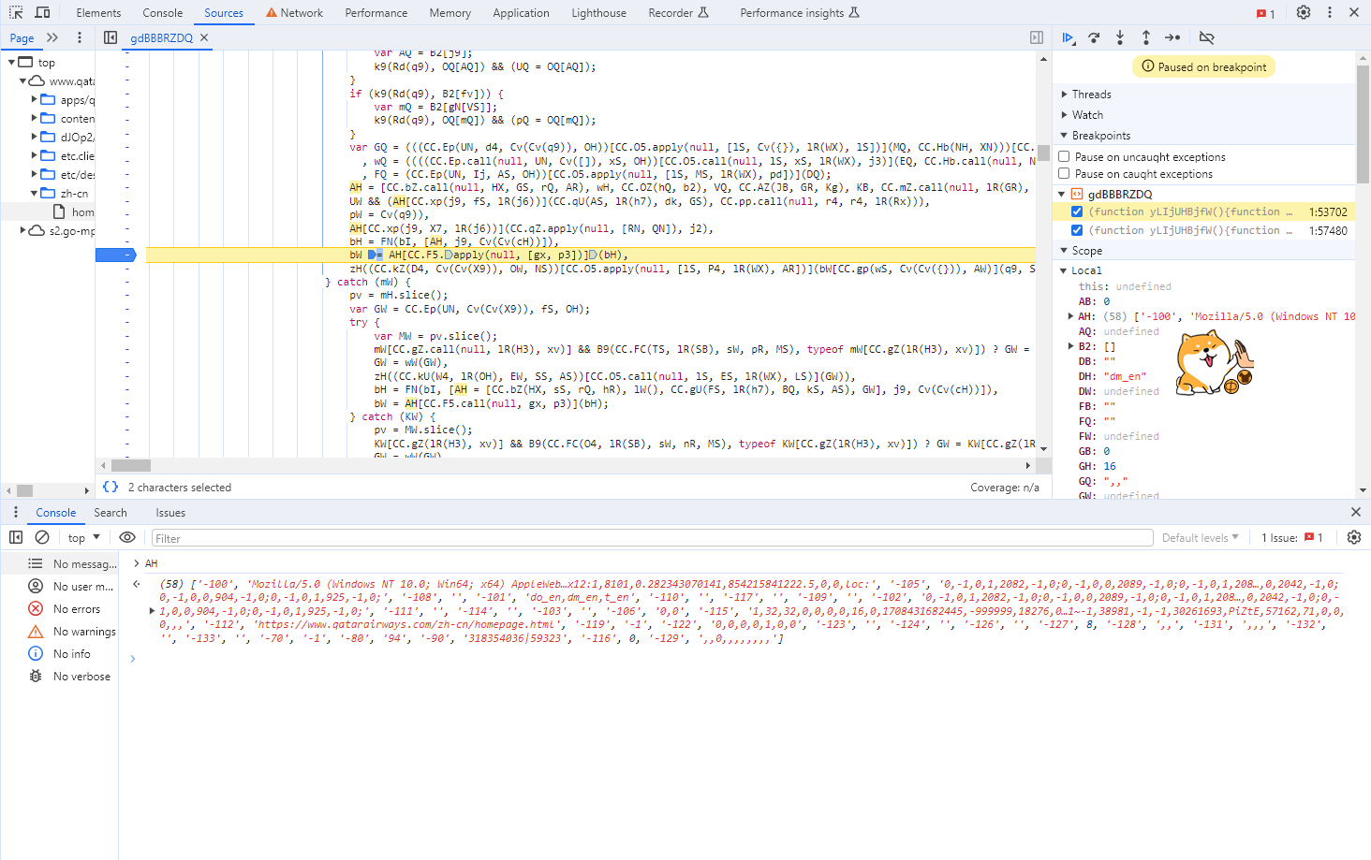Screen dimensions: 1371x860
Task: Open the top context dropdown in console
Action: (x=84, y=537)
